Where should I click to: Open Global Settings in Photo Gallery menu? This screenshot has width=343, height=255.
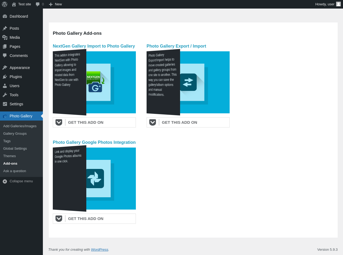[x=15, y=149]
